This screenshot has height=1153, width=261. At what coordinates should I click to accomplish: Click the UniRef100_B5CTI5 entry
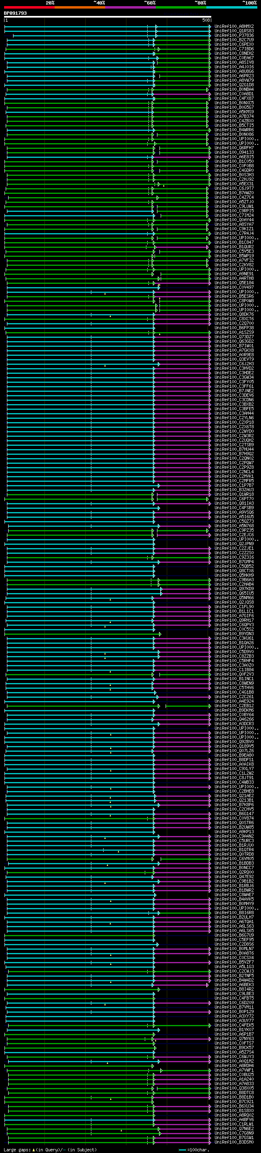click(234, 125)
